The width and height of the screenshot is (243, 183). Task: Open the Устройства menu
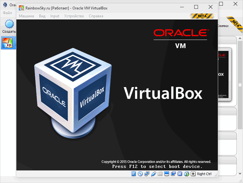[x=74, y=16]
